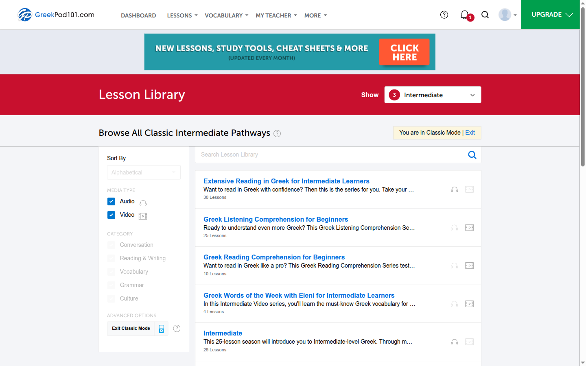Click the film icon next to Video filter

[x=143, y=216]
